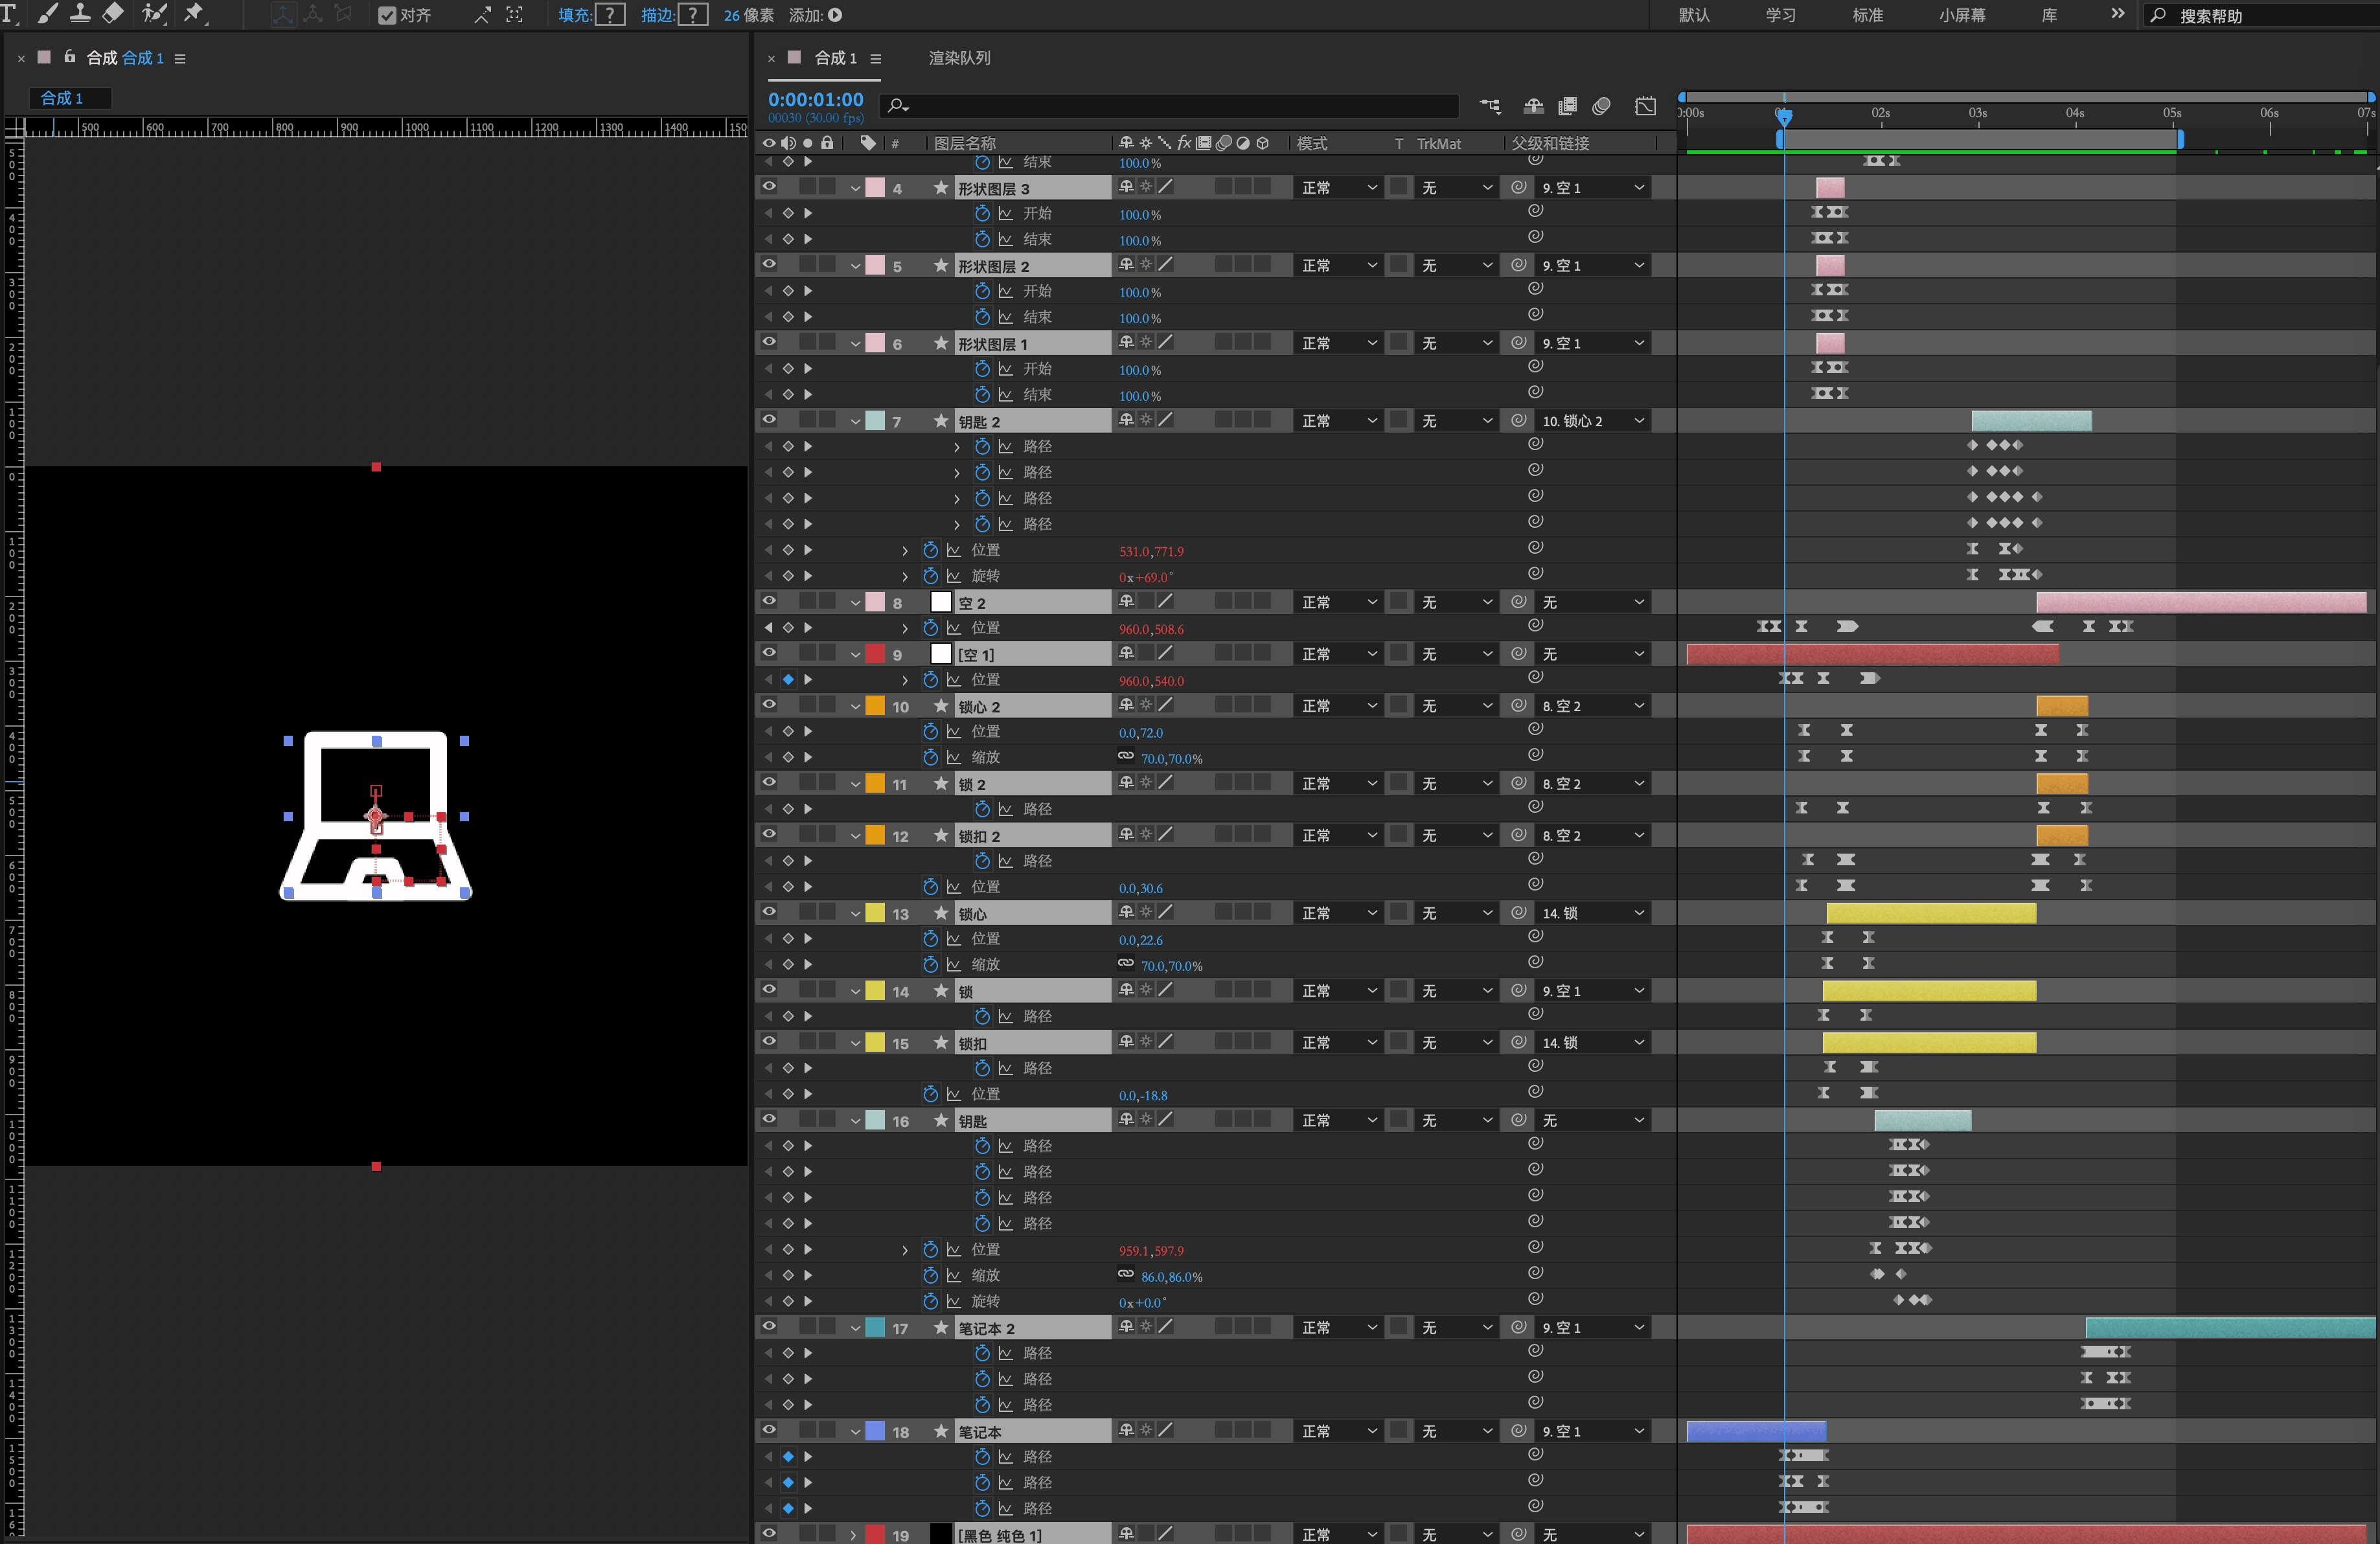The height and width of the screenshot is (1544, 2380).
Task: Click the 04s mark on time ruler
Action: click(x=2075, y=113)
